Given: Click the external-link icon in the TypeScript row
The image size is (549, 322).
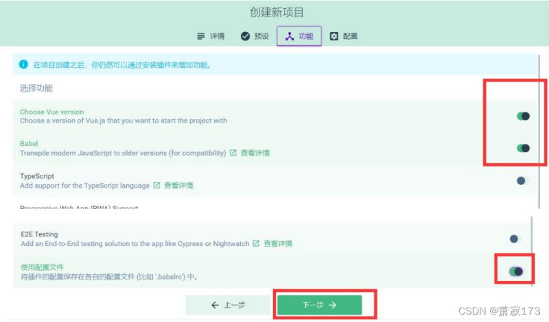Looking at the screenshot, I should point(156,185).
